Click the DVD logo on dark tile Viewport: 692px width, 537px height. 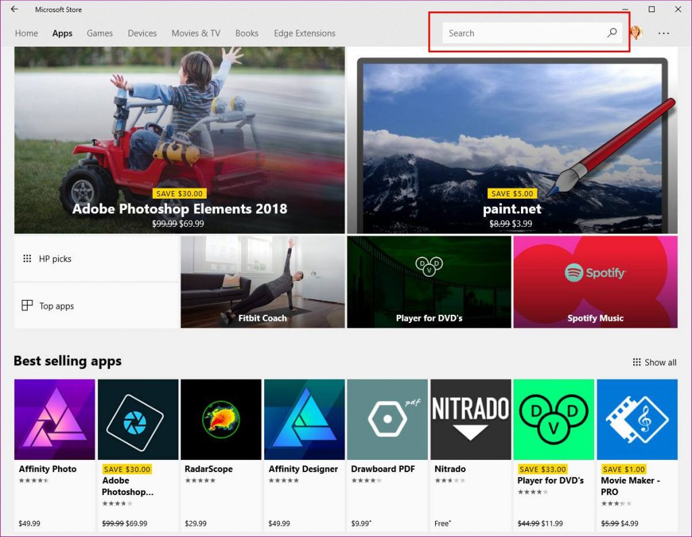tap(429, 266)
